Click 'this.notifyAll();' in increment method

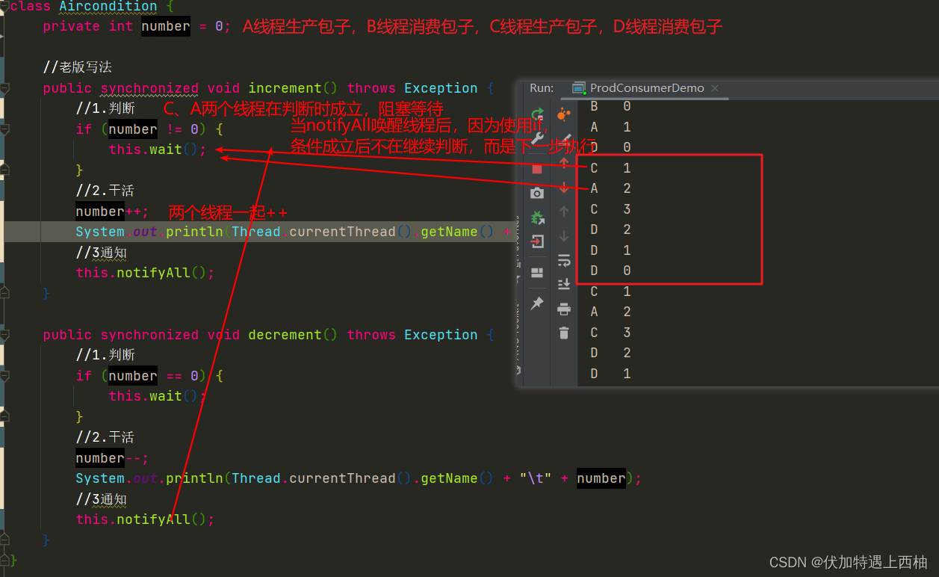[x=145, y=273]
